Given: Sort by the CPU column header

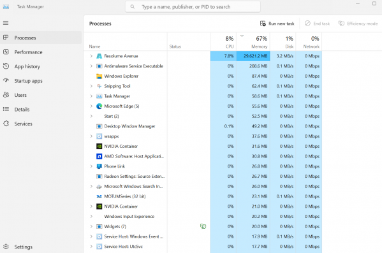Looking at the screenshot, I should [223, 41].
